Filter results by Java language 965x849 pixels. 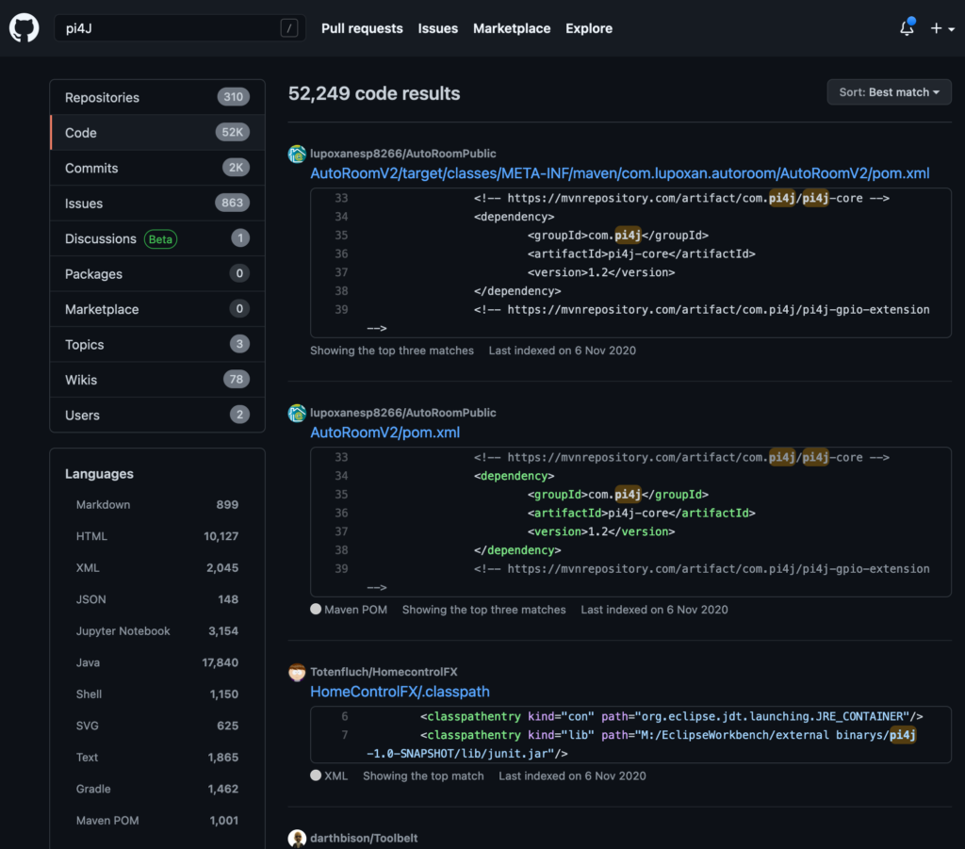(157, 662)
